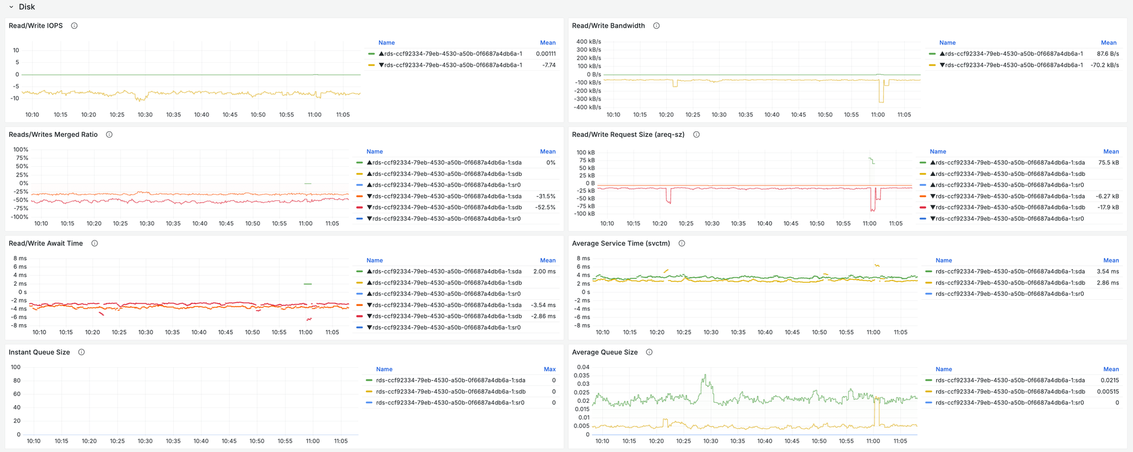Toggle sdb series in Instant Queue Size legend
The image size is (1133, 452).
pos(450,391)
